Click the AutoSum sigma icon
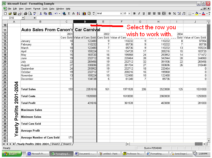Image resolution: width=212 pixels, height=158 pixels. coord(69,14)
